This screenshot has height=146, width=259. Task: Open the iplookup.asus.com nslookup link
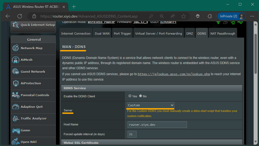click(x=174, y=74)
